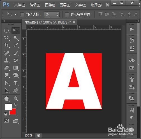Screen dimensions: 141x139
Task: Swap foreground and background colors
Action: (x=15, y=104)
